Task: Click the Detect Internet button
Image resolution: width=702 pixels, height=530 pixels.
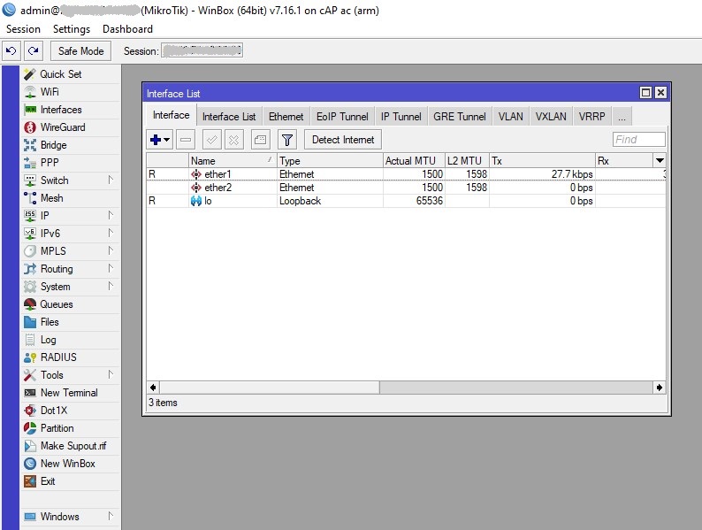Action: point(343,140)
